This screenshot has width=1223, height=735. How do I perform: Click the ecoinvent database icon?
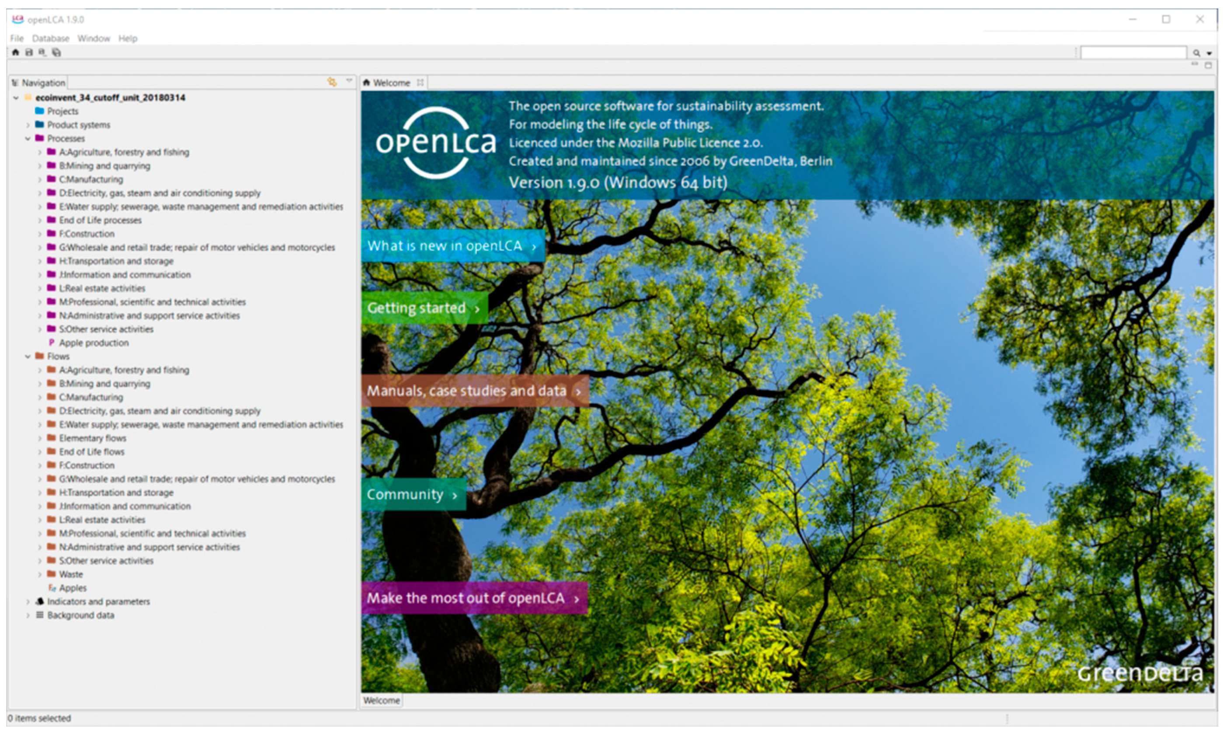pos(28,97)
